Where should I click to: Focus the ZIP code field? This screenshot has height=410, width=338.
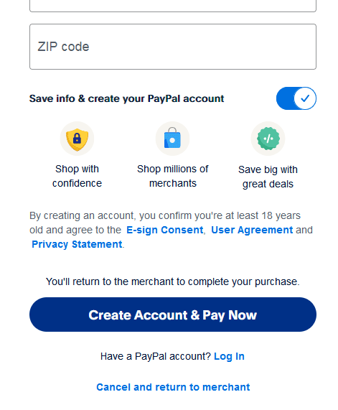[173, 47]
